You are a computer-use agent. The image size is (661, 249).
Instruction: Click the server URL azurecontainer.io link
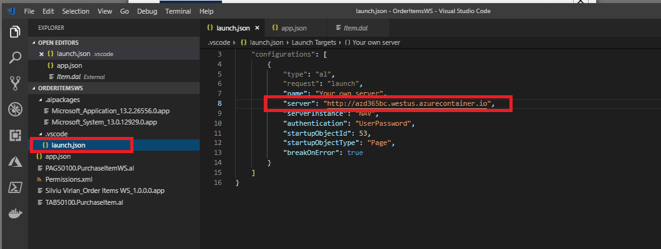[407, 103]
